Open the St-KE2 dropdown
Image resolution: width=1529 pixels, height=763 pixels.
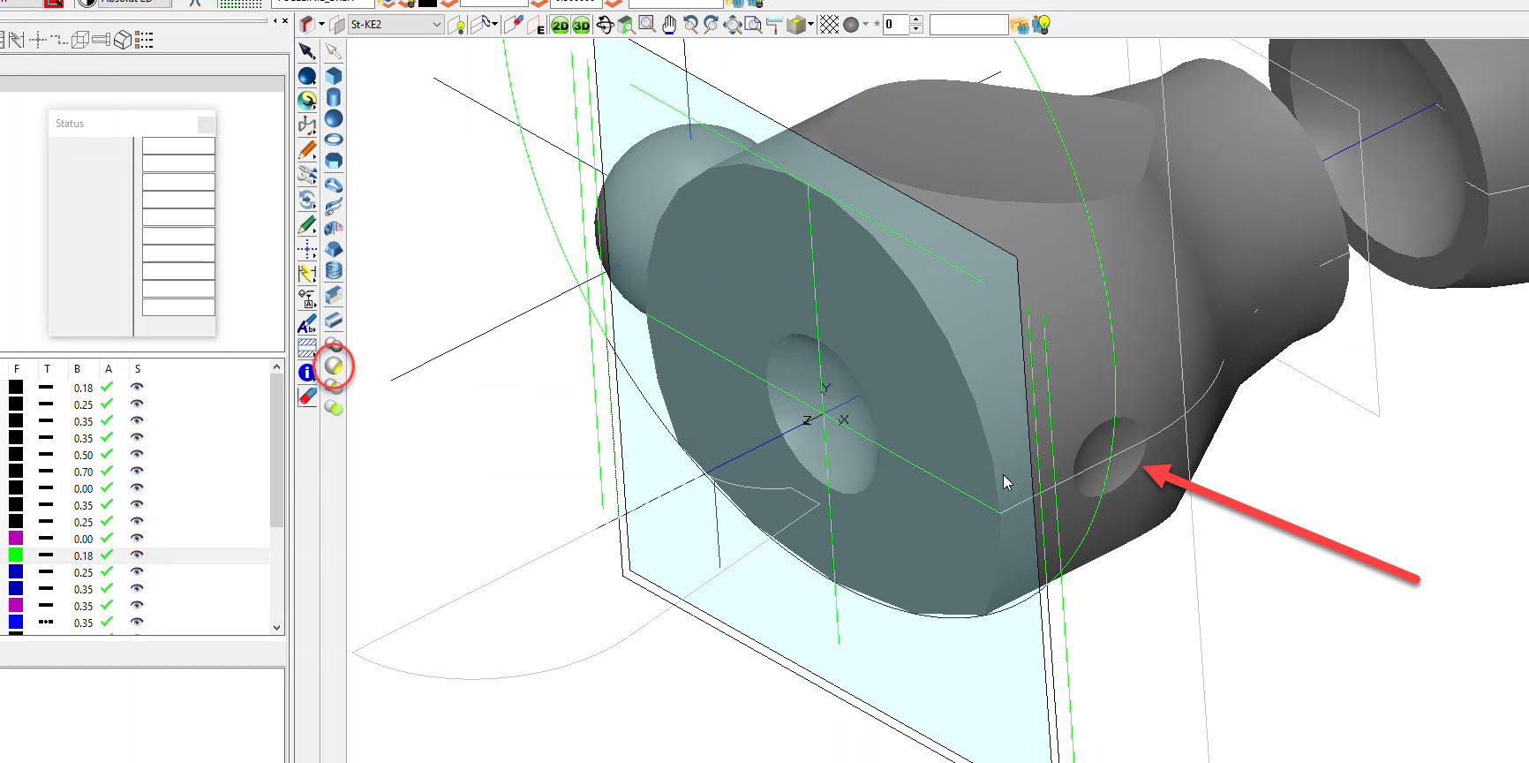coord(437,25)
